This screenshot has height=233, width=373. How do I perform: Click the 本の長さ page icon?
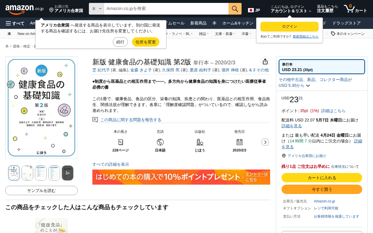point(121,142)
